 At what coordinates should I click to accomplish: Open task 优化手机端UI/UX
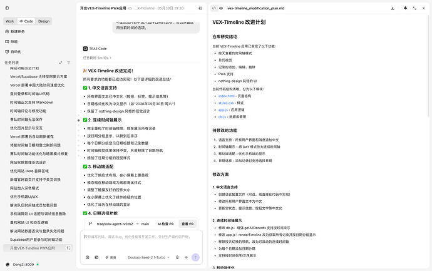click(x=24, y=197)
